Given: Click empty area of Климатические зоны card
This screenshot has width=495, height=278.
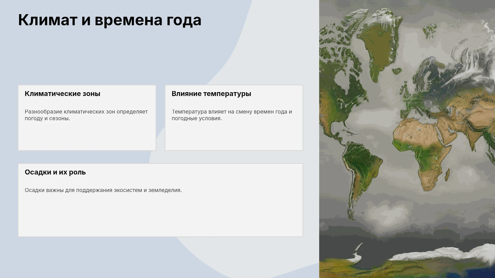Looking at the screenshot, I should 87,136.
